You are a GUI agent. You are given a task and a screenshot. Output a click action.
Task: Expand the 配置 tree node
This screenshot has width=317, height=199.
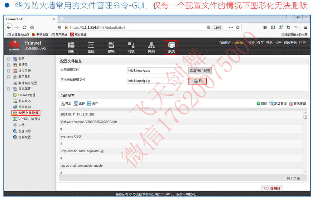pyautogui.click(x=9, y=59)
